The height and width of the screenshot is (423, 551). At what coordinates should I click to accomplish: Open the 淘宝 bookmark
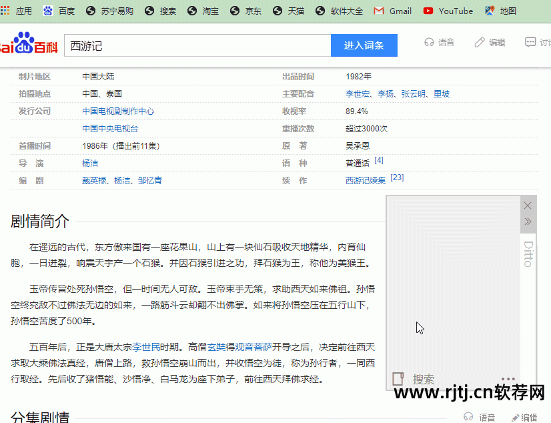click(x=203, y=11)
